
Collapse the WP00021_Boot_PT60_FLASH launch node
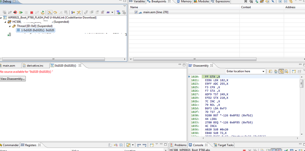1,18
